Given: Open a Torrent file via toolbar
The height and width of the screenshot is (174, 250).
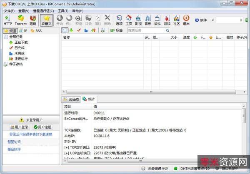Looking at the screenshot, I should coord(21,20).
